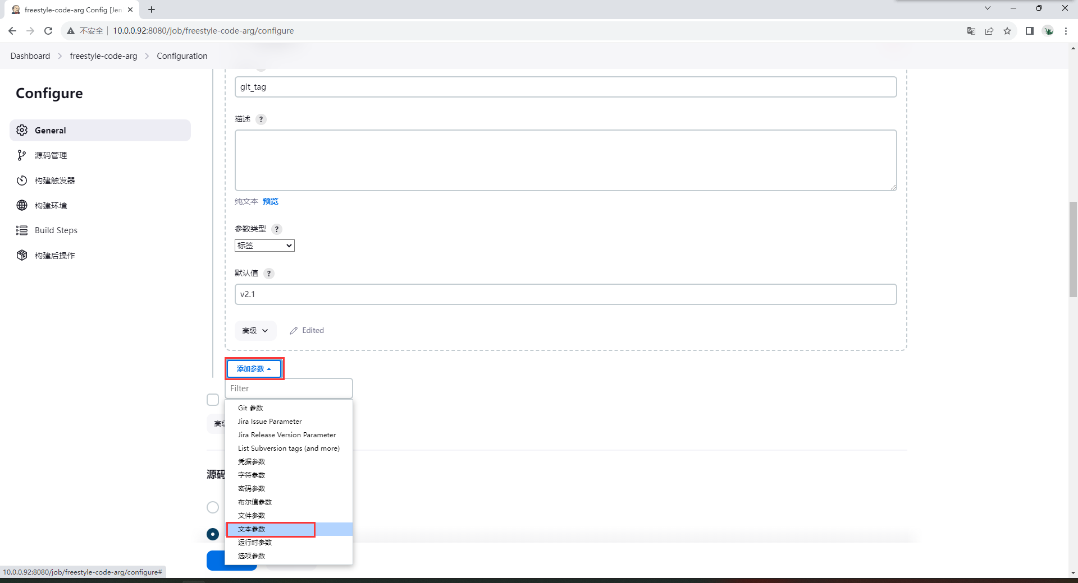Open help for 参数类型 field
The image size is (1078, 583).
click(277, 229)
